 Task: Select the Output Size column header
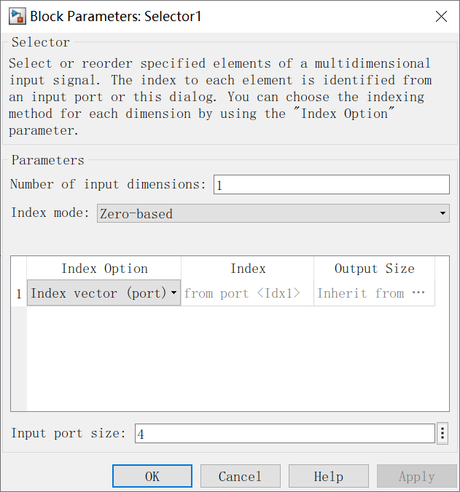(x=374, y=269)
